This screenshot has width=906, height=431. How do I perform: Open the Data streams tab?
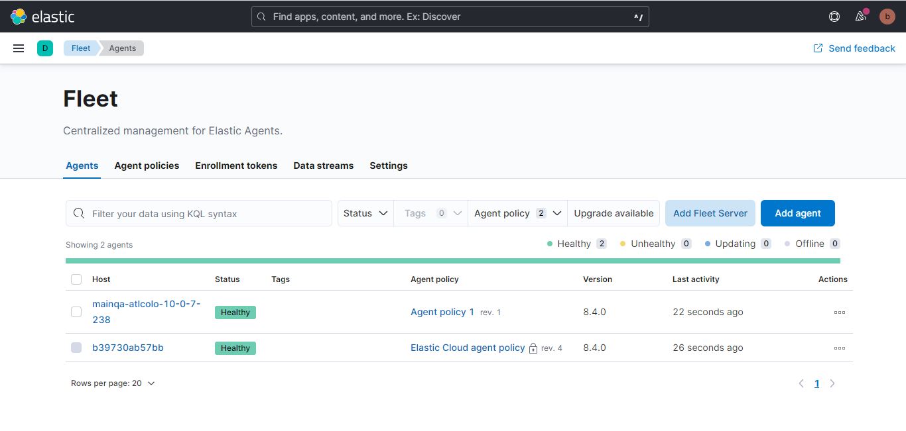(x=323, y=166)
